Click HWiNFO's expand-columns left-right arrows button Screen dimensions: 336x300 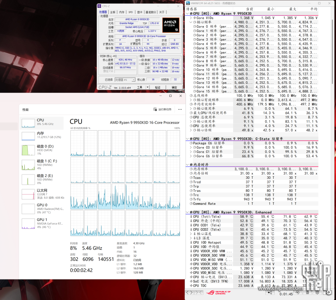click(190, 292)
